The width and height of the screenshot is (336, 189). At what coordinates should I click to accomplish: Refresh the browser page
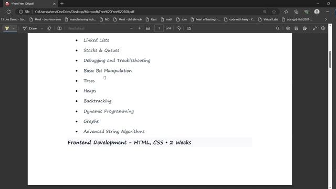pos(8,12)
